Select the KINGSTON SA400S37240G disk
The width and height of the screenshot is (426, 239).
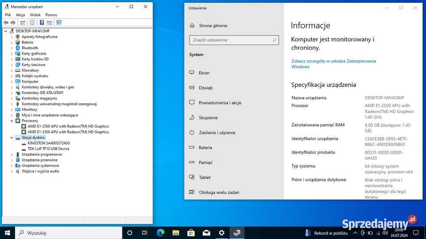[49, 143]
